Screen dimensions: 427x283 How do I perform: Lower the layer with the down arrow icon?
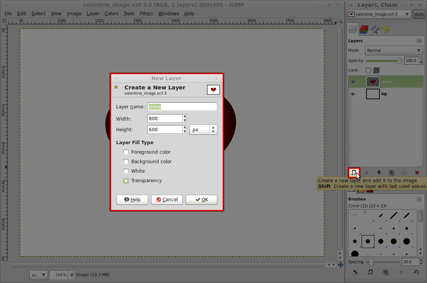pos(379,172)
